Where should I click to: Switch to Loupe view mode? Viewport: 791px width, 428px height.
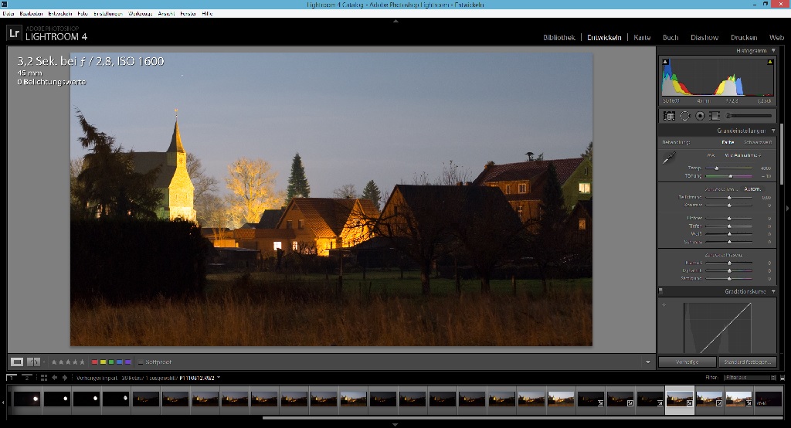(17, 362)
